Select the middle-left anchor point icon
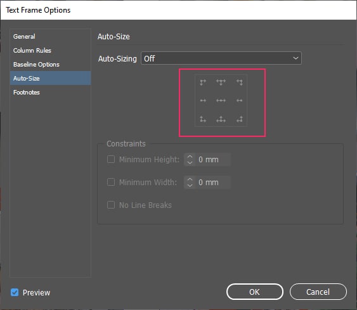 [203, 100]
